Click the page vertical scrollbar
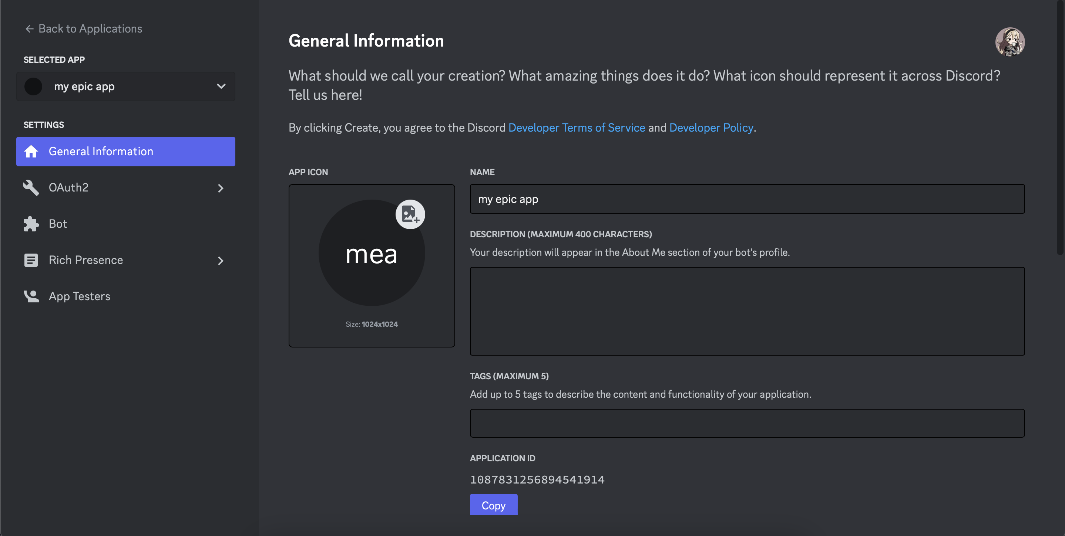This screenshot has height=536, width=1065. (1061, 128)
